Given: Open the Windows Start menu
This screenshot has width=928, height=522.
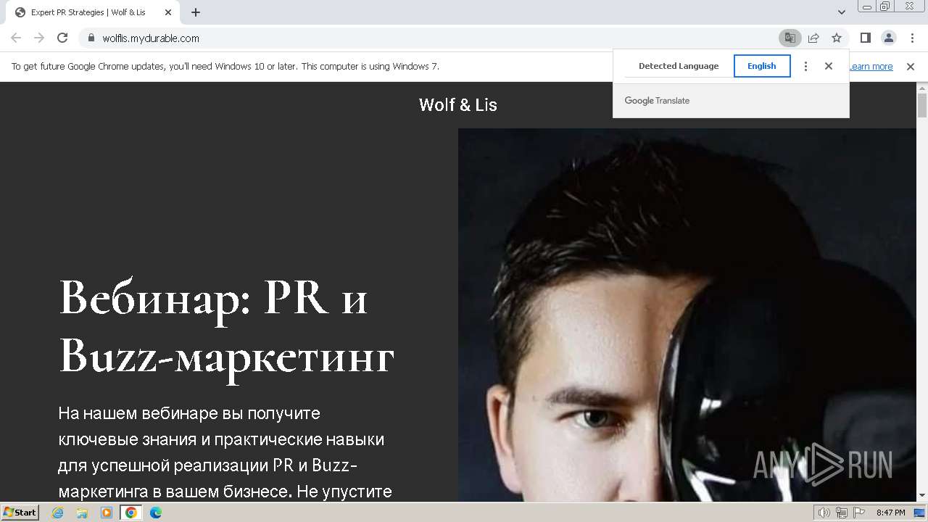Looking at the screenshot, I should [x=20, y=512].
